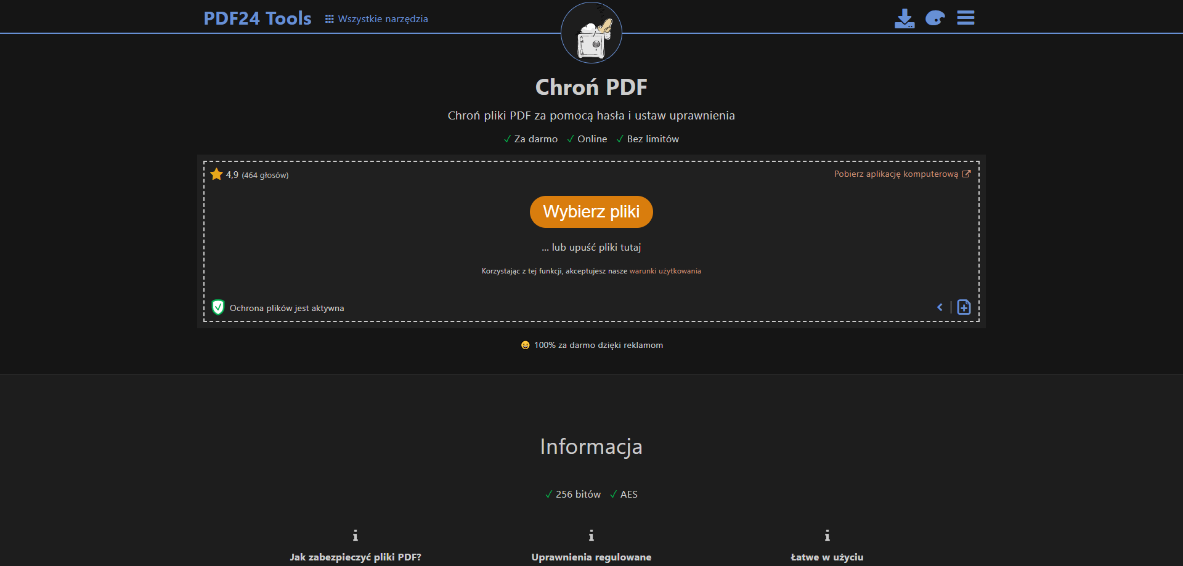Open the warunki użytkowania link

pyautogui.click(x=665, y=271)
